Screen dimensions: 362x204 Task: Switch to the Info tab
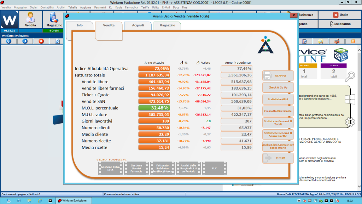[x=80, y=25]
